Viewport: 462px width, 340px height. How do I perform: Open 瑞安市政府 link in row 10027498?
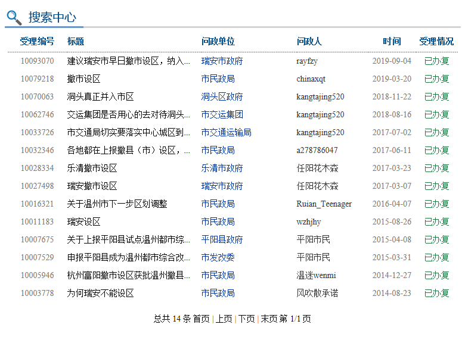pos(222,186)
